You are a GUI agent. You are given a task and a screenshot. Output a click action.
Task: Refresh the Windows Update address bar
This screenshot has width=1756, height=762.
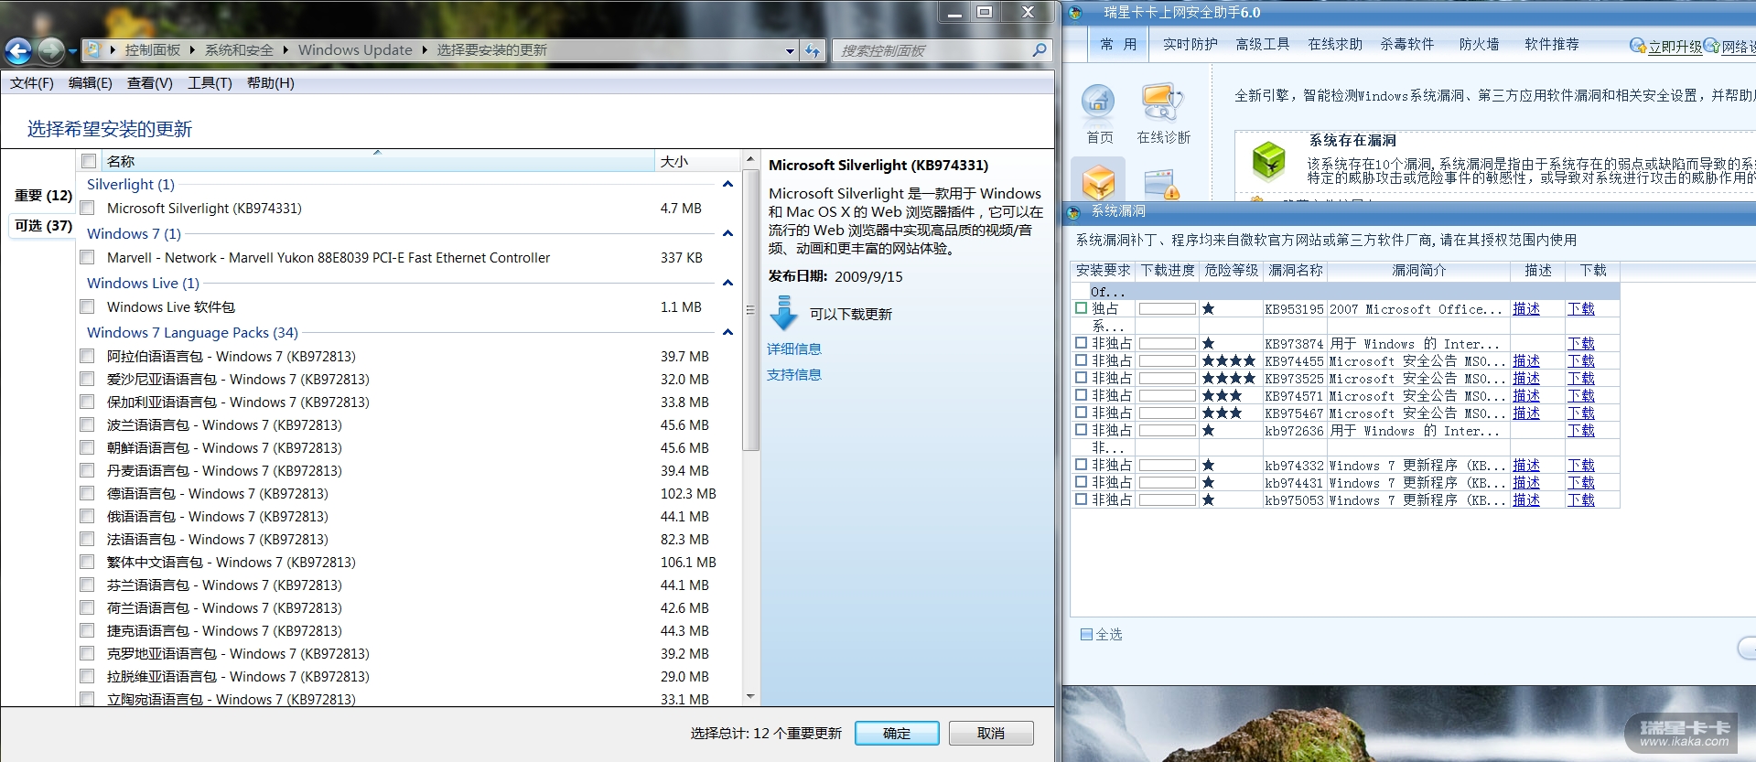point(813,50)
